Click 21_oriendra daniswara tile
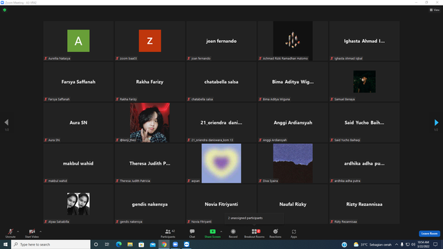 221,122
